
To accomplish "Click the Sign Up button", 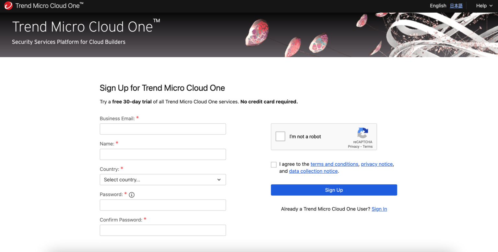I will (x=334, y=190).
